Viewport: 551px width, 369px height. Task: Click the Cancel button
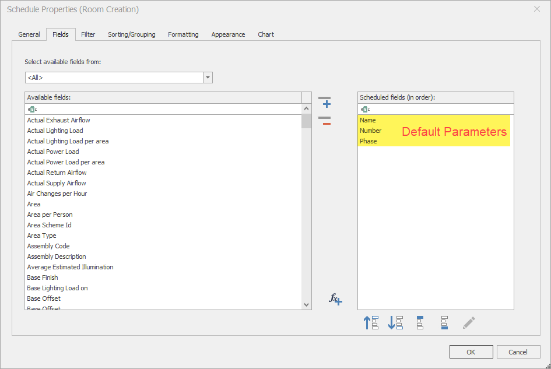518,352
